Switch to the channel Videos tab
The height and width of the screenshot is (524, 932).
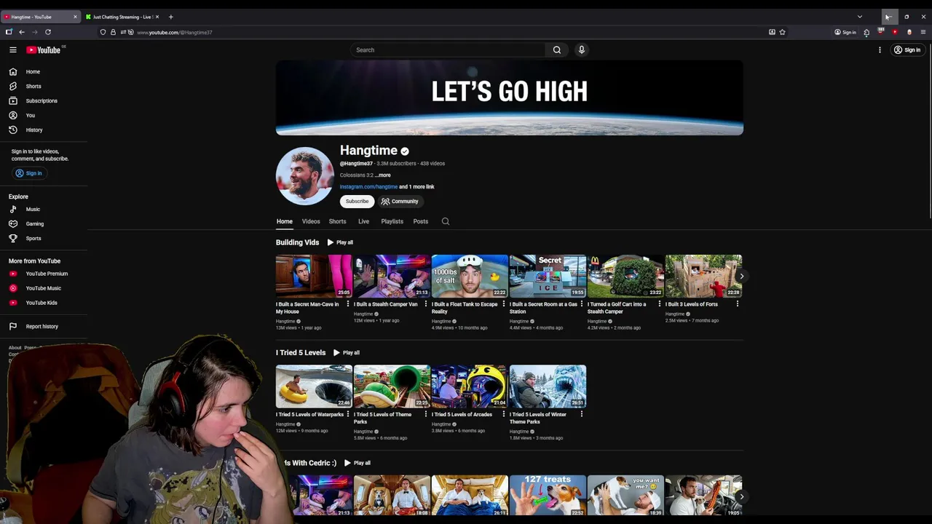[311, 221]
